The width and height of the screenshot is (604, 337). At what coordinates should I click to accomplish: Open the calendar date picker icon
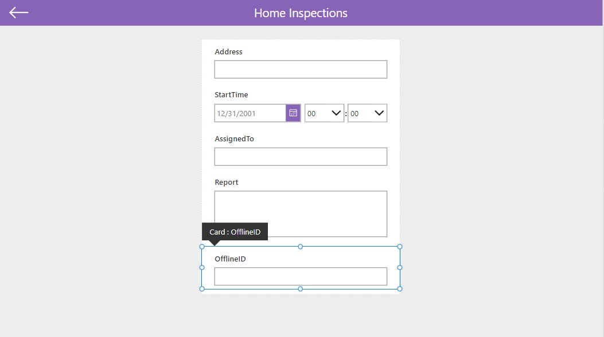point(293,113)
